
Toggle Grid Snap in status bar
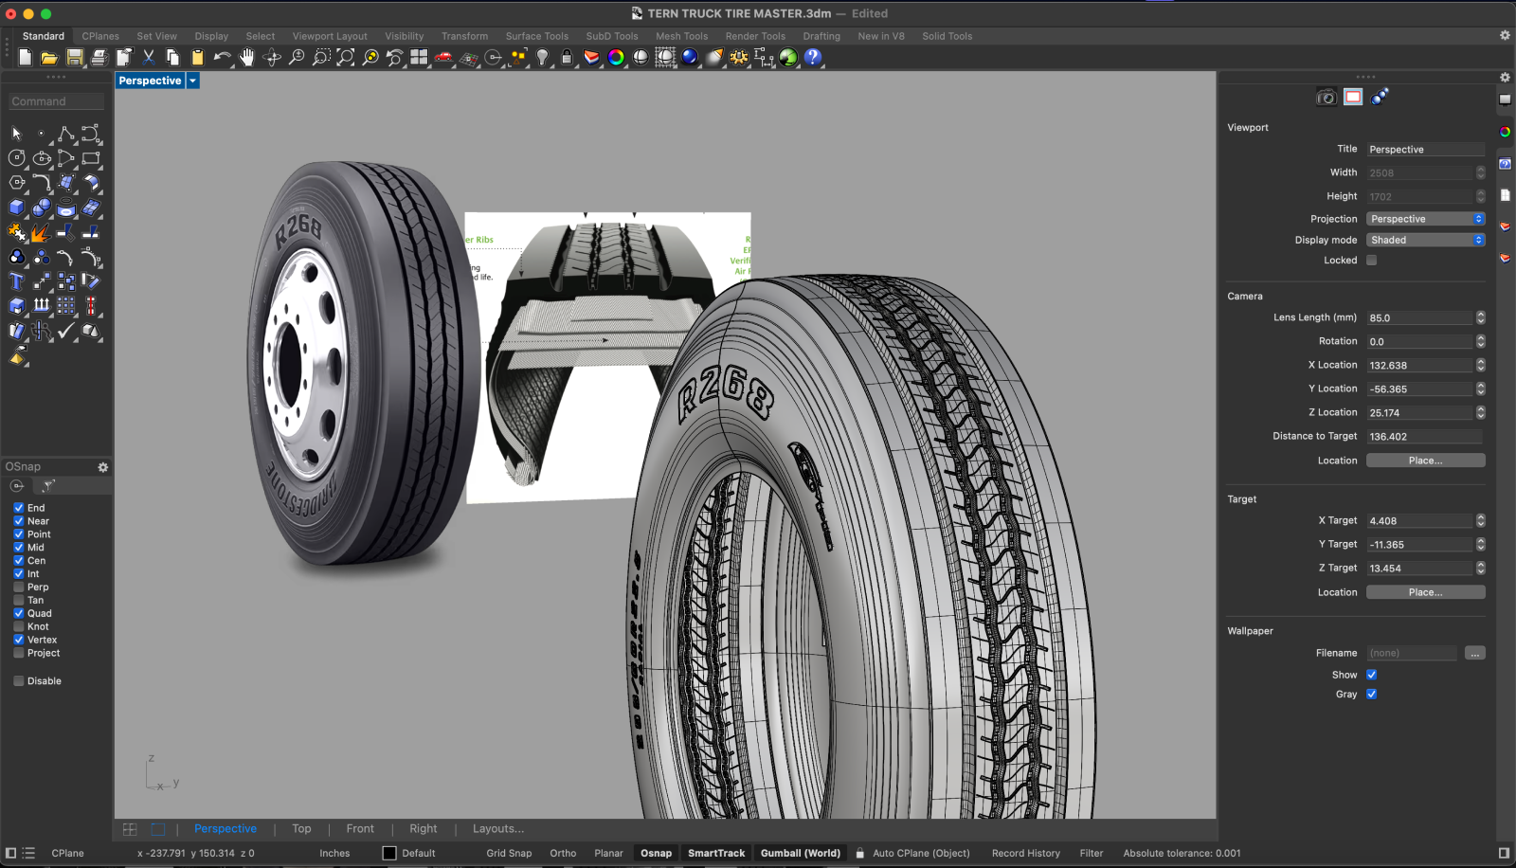[509, 854]
